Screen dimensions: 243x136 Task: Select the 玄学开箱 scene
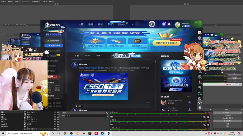coord(4,119)
